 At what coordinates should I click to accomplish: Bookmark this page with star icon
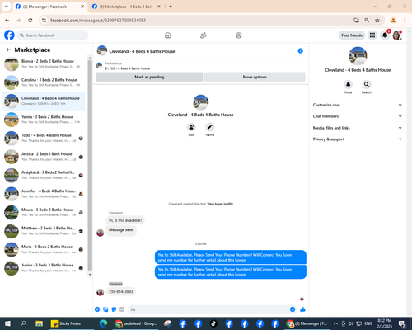[x=377, y=21]
